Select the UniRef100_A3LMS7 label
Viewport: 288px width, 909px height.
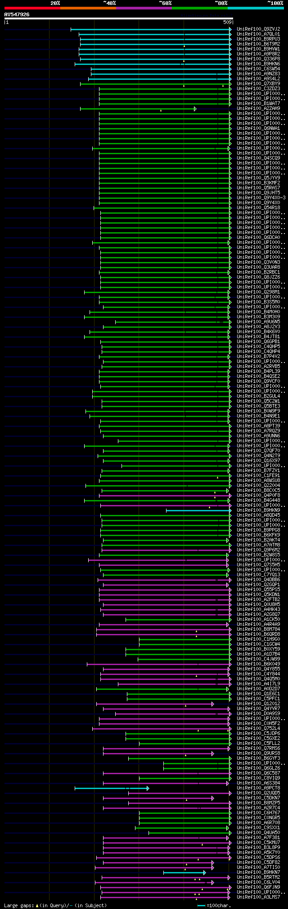(x=258, y=897)
